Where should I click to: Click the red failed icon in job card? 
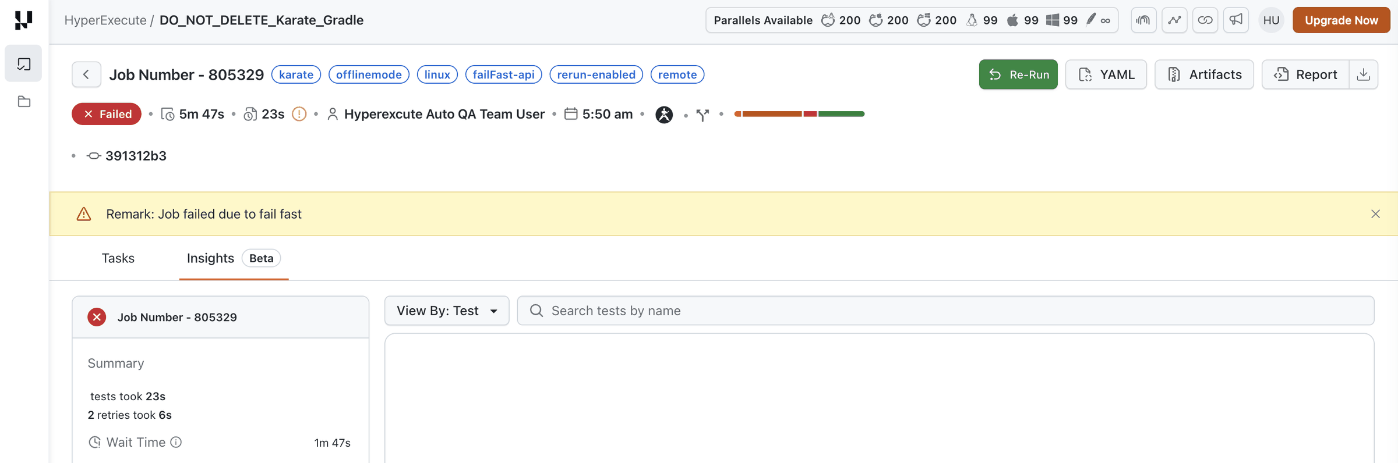coord(97,317)
